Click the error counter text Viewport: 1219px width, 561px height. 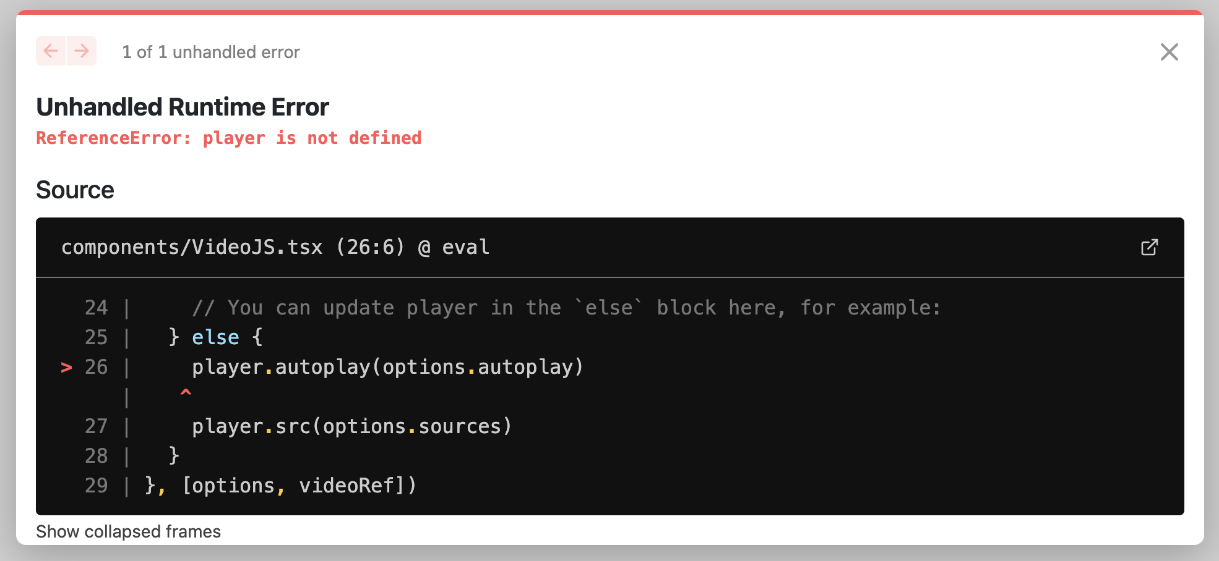point(210,52)
